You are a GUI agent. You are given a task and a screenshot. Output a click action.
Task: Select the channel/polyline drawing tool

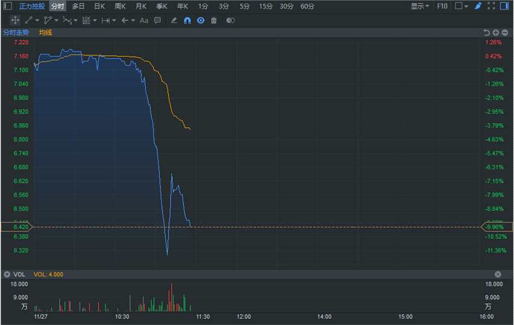tap(48, 21)
